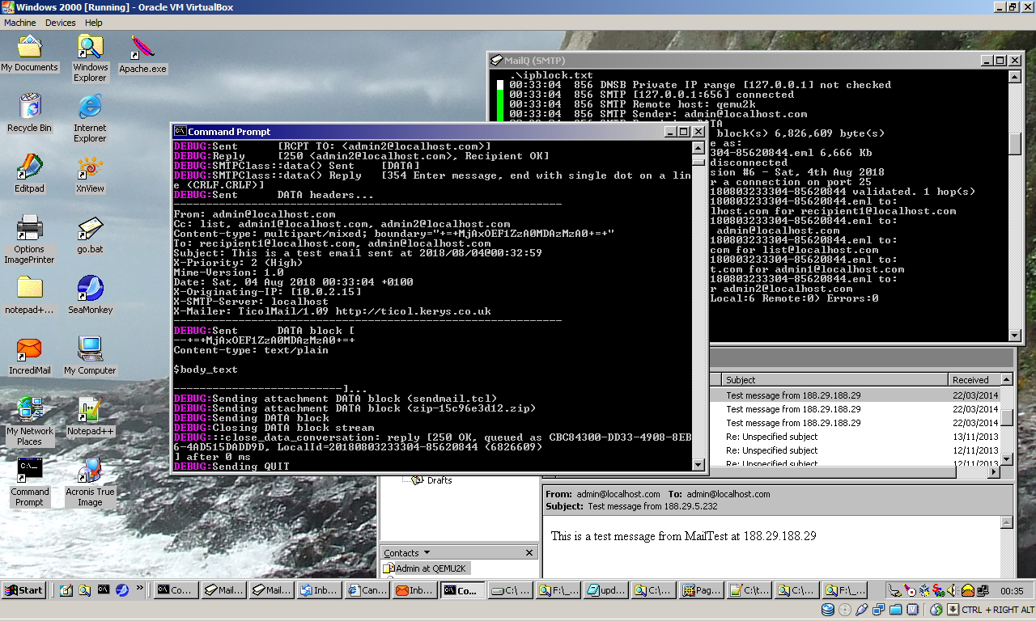This screenshot has width=1036, height=621.
Task: Open the Command Prompt window system menu icon
Action: pyautogui.click(x=180, y=132)
